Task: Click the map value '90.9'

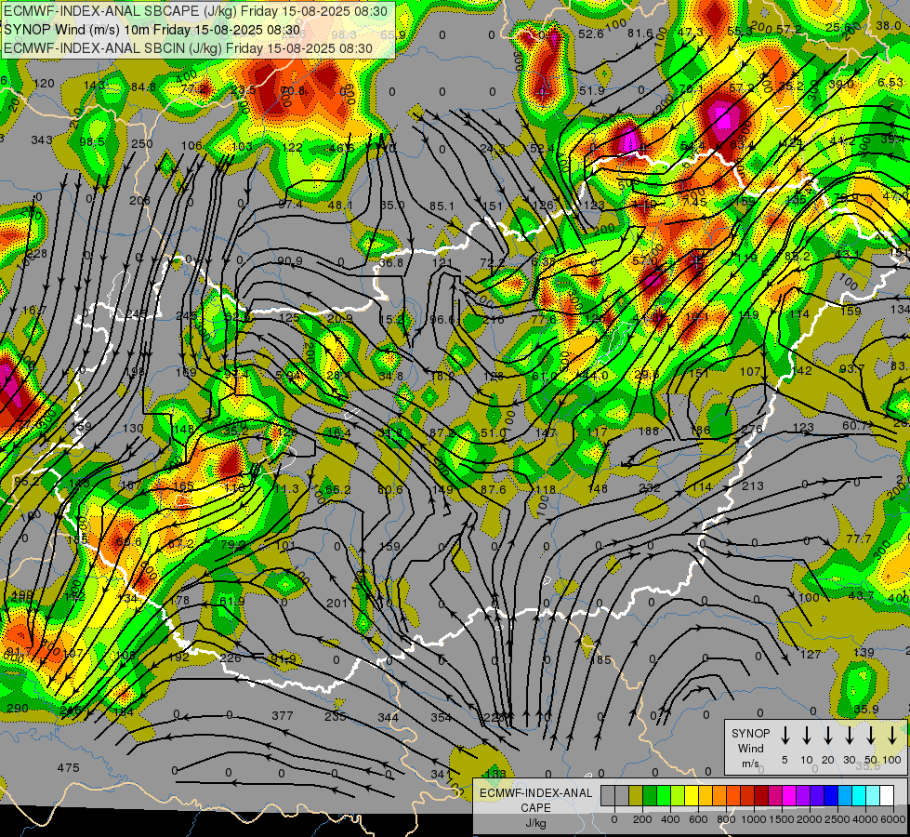Action: 290,261
